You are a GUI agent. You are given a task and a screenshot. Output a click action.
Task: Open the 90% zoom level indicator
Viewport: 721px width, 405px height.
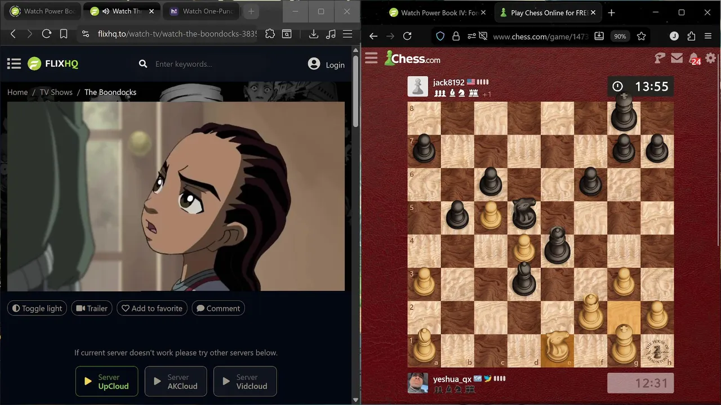[x=620, y=36]
